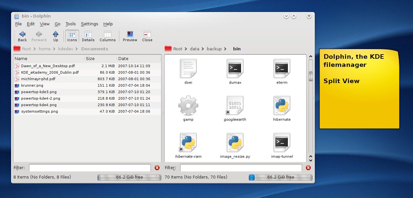The width and height of the screenshot is (413, 198).
Task: Open the Help menu
Action: pyautogui.click(x=108, y=24)
